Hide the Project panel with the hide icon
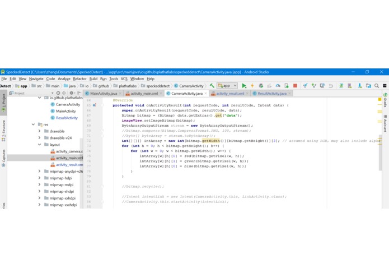The width and height of the screenshot is (389, 277). pyautogui.click(x=79, y=93)
